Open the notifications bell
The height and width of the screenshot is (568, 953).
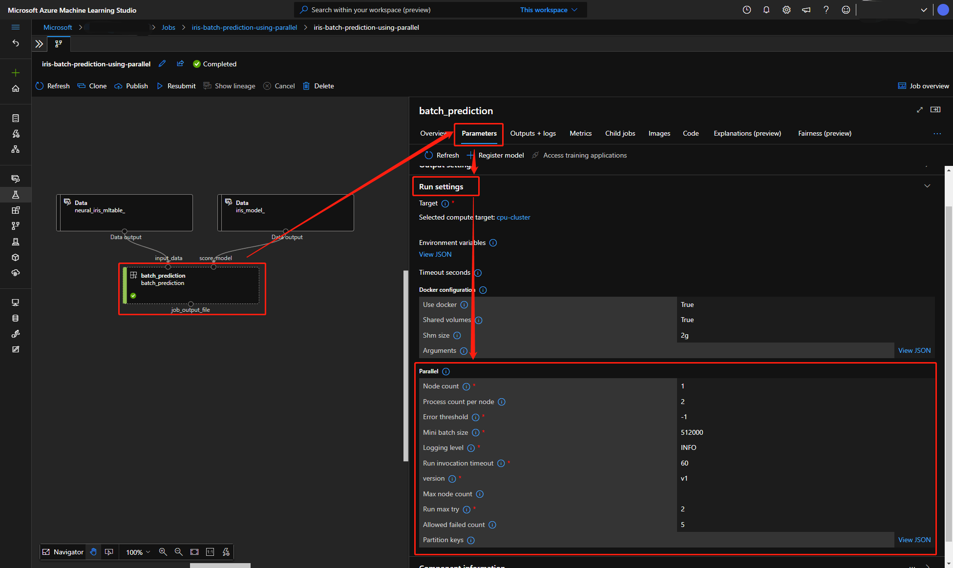766,10
